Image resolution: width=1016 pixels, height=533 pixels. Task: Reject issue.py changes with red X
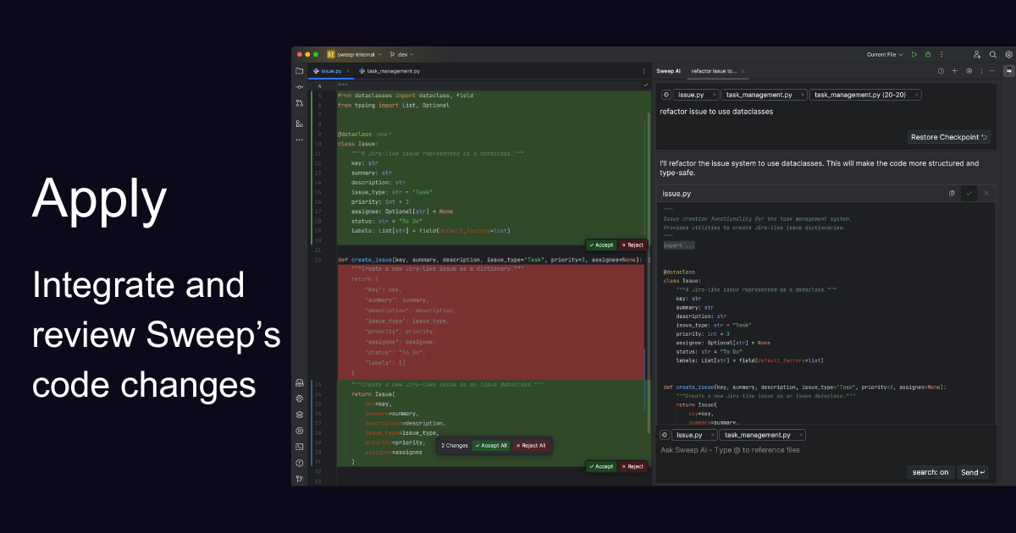point(986,194)
